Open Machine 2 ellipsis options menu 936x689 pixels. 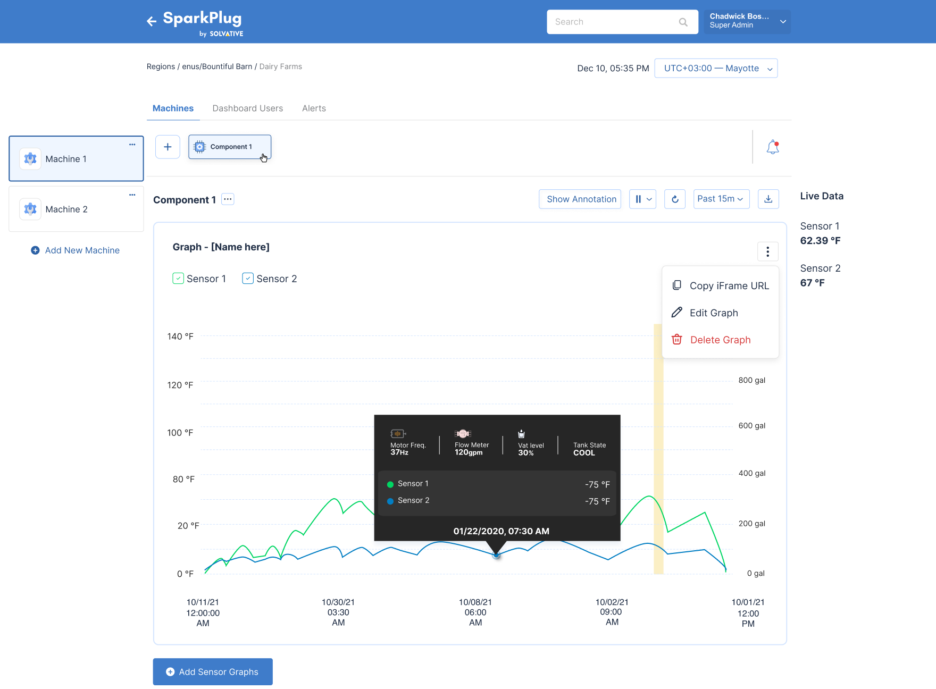point(132,195)
